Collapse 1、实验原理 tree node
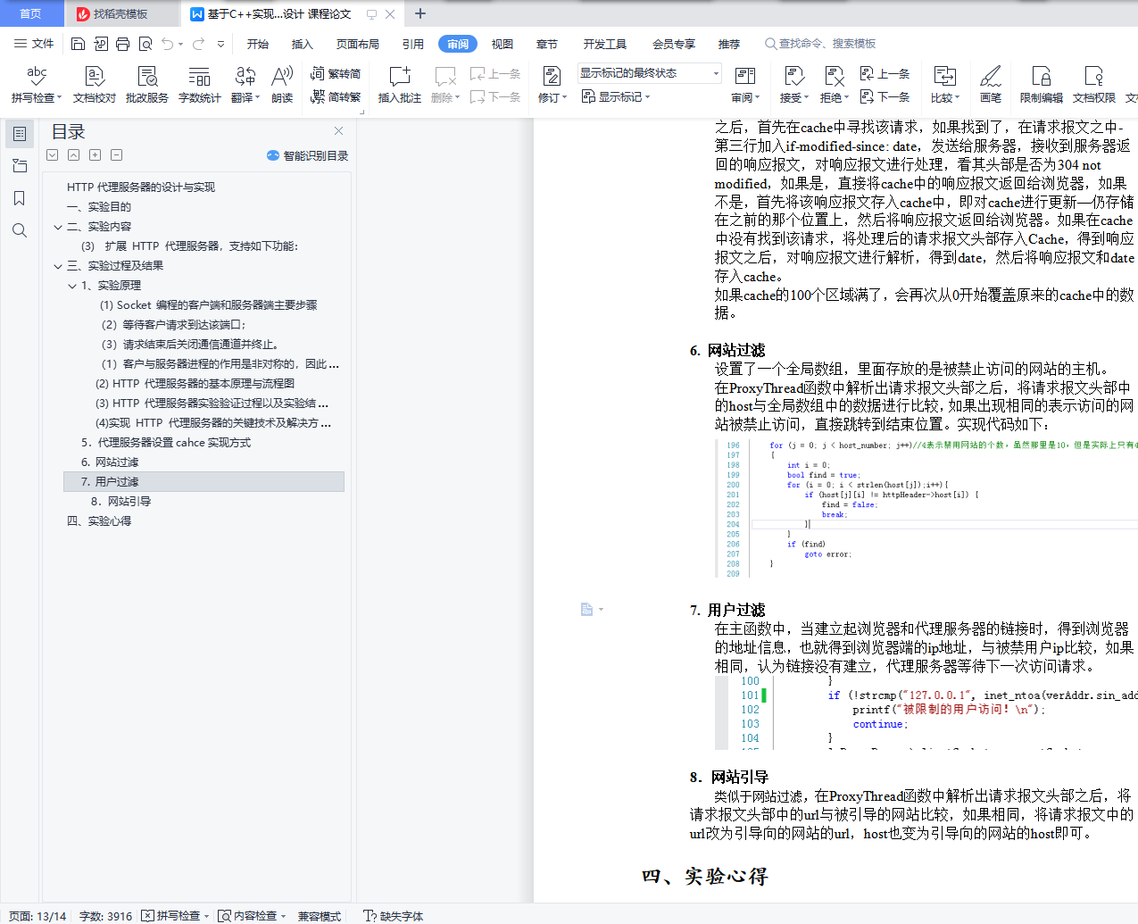The height and width of the screenshot is (924, 1138). click(72, 286)
